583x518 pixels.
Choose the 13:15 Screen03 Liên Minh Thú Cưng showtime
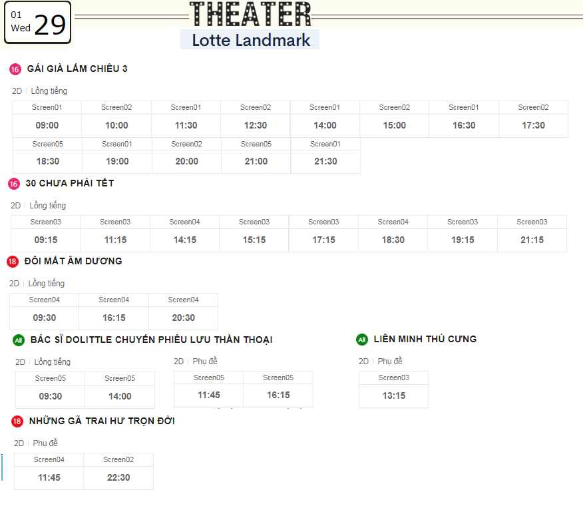[x=394, y=389]
